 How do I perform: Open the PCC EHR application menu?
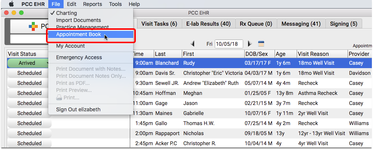(33, 4)
